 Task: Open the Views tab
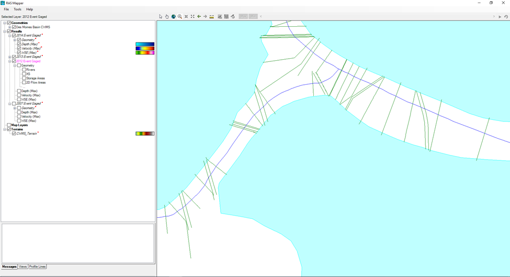23,267
